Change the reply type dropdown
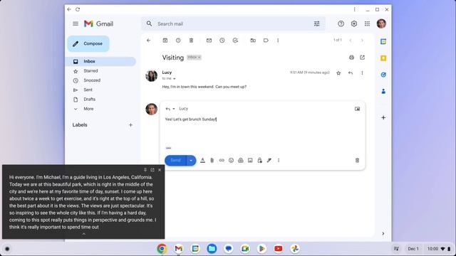Screen dimensions: 456x256 pyautogui.click(x=170, y=109)
